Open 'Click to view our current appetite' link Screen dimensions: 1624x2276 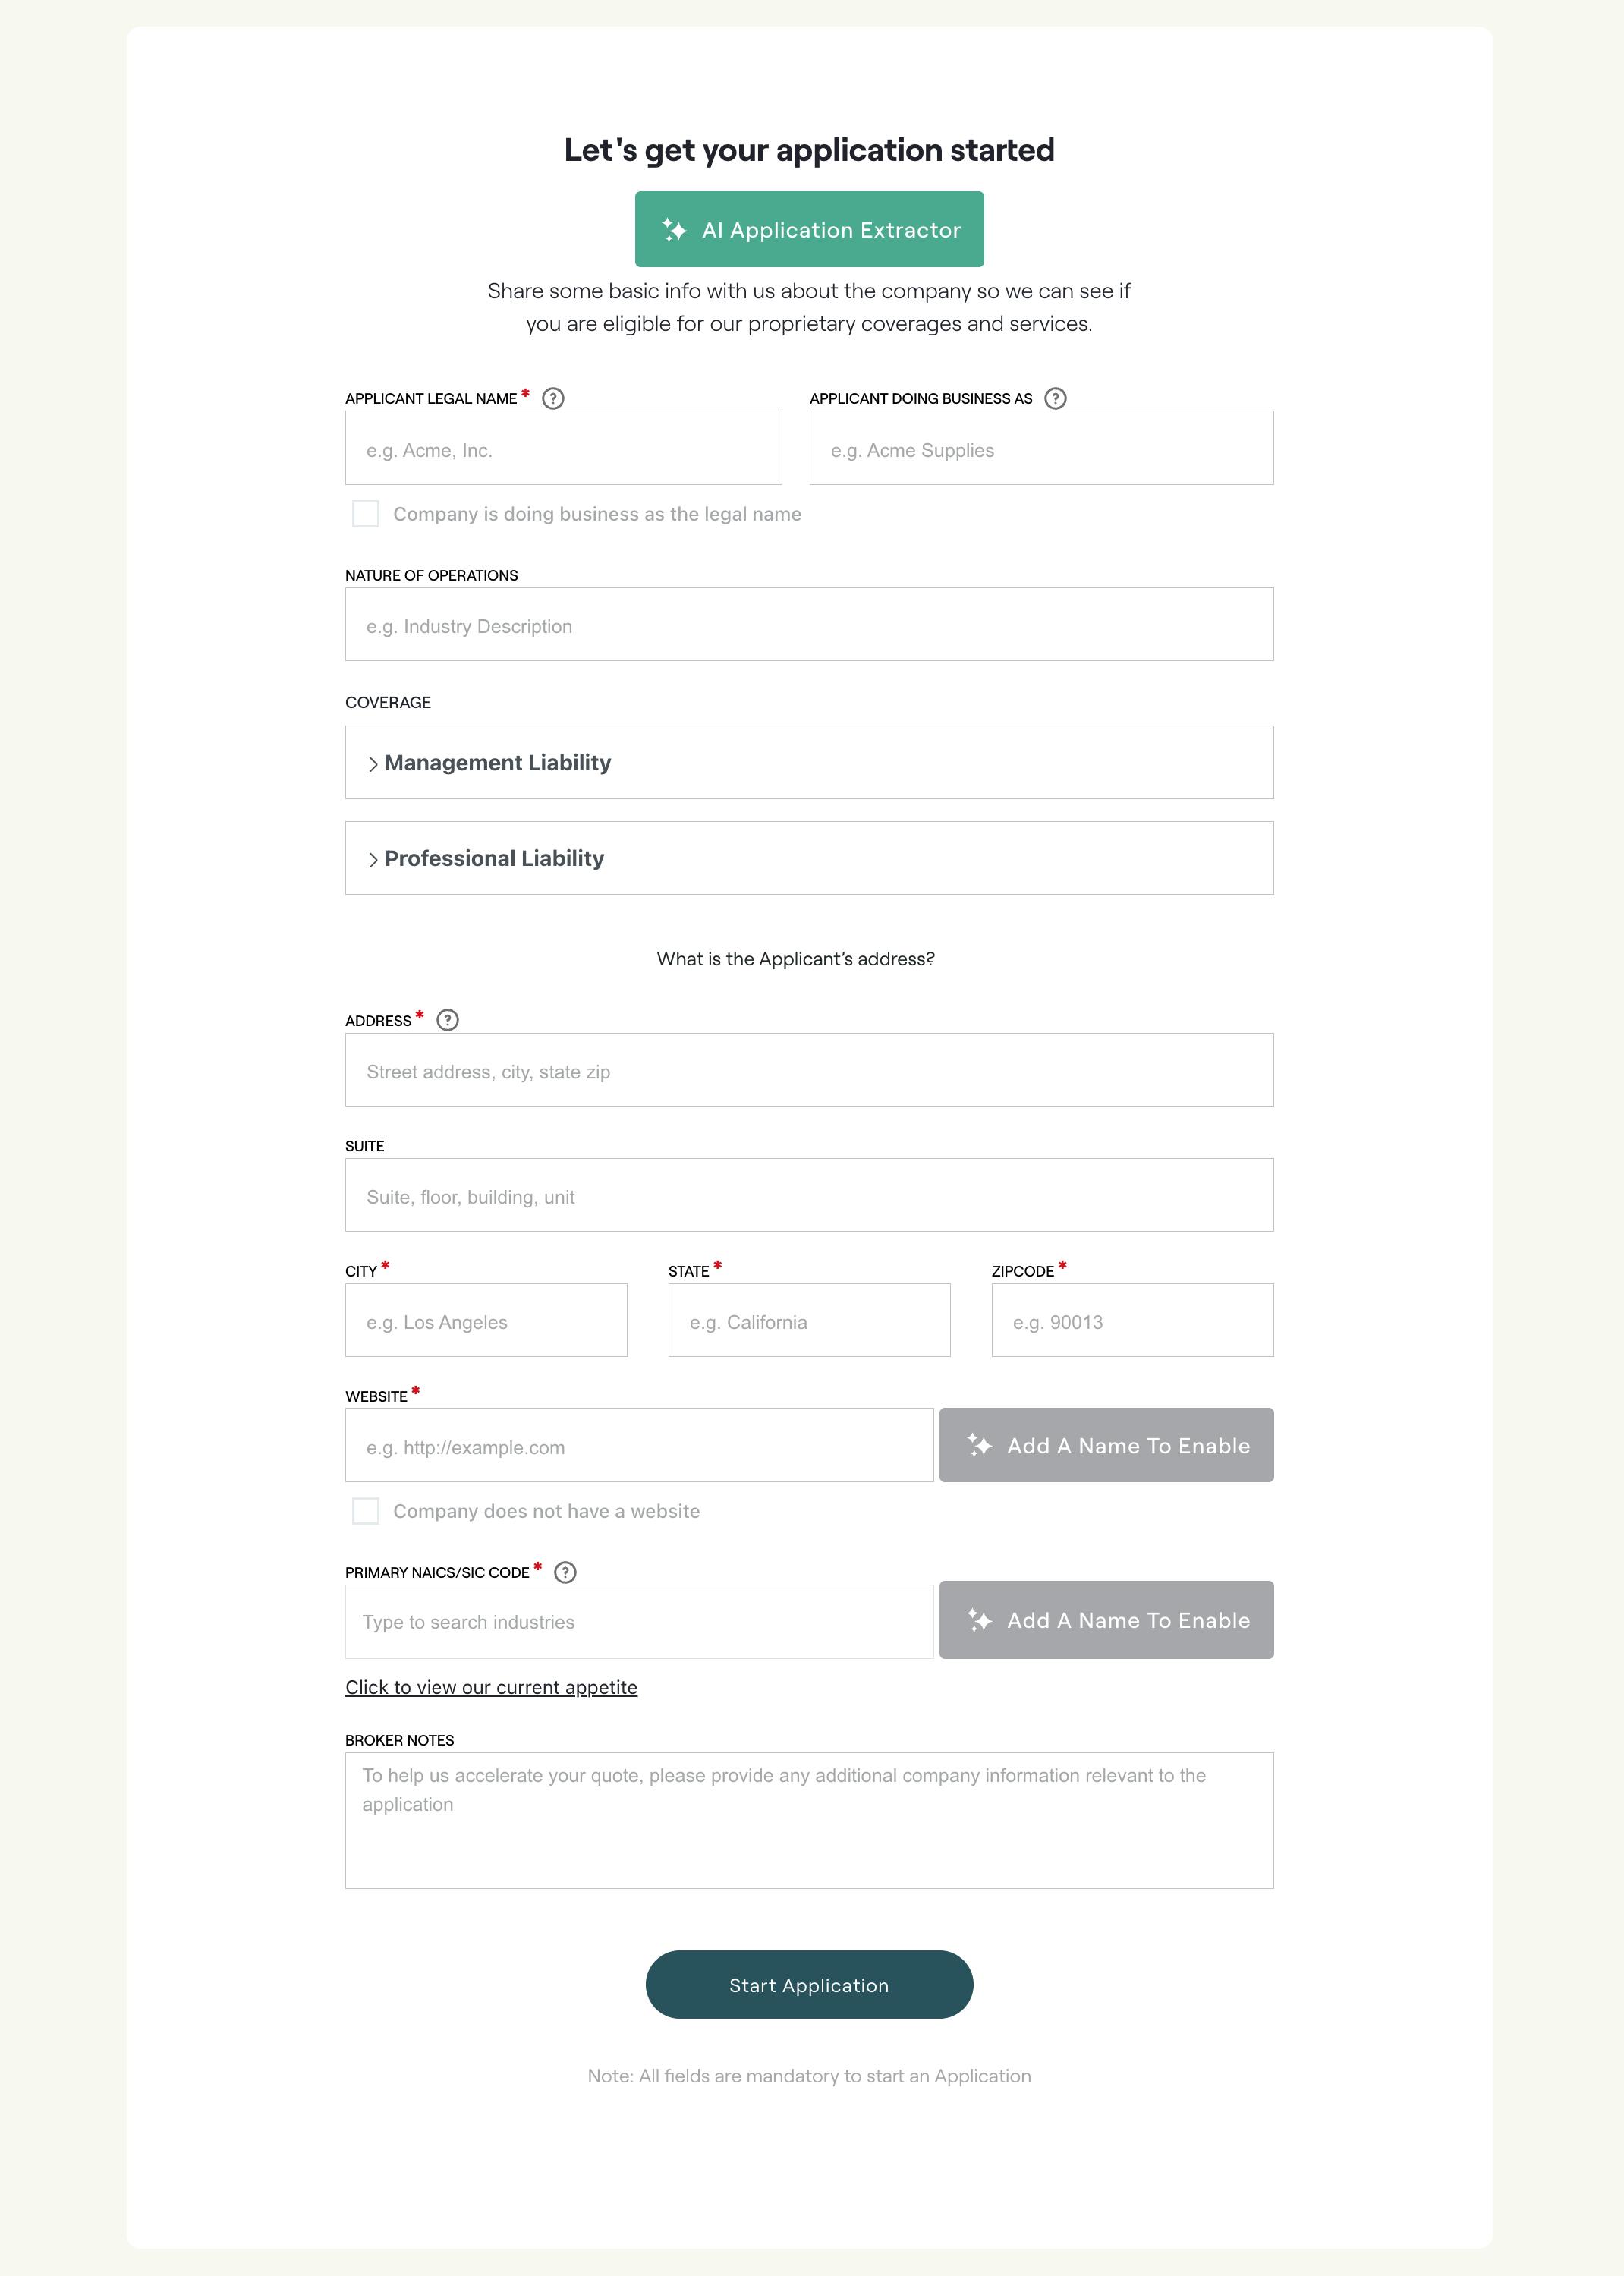pyautogui.click(x=491, y=1687)
